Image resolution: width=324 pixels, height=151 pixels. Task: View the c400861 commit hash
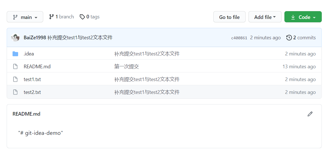click(x=239, y=38)
